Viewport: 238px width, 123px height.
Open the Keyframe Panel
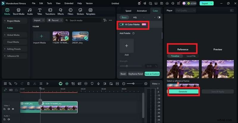click(136, 74)
